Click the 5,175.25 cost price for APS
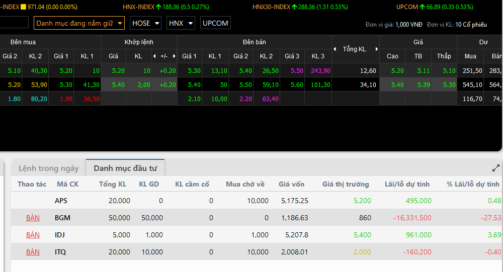Screen dimensions: 503x272 tap(294, 201)
